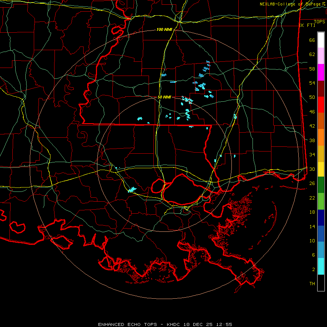Viewport: 327px width, 327px height.
Task: Click the 100 NMI range ring label
Action: (164, 30)
